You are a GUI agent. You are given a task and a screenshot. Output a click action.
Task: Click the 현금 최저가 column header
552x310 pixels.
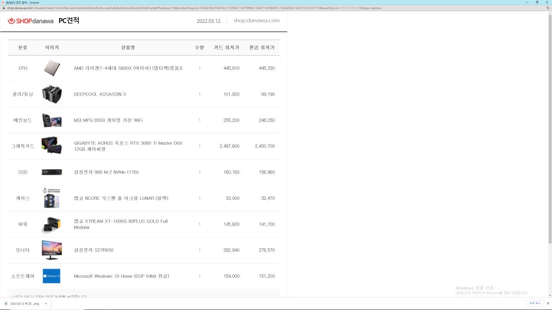262,47
